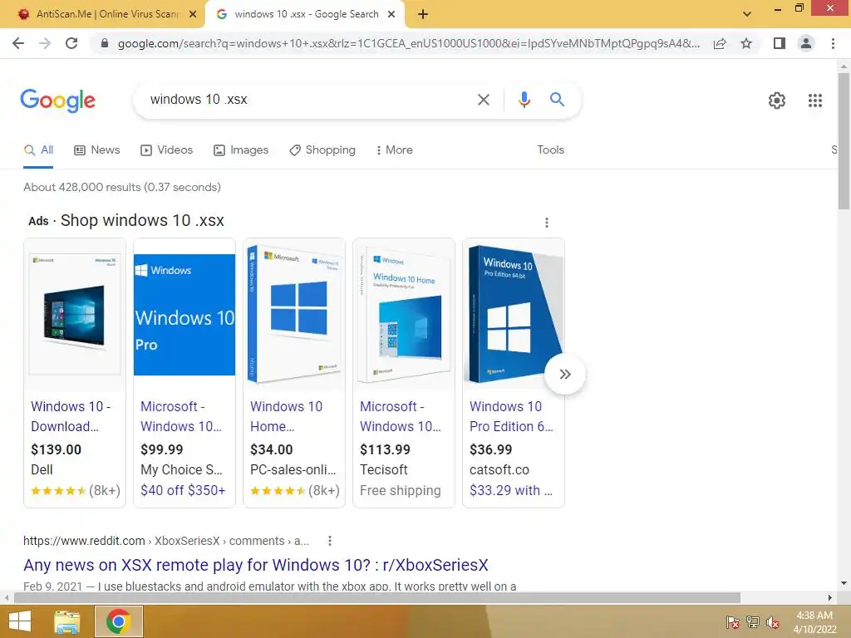Open ads options three-dot menu
The height and width of the screenshot is (638, 851).
[547, 223]
